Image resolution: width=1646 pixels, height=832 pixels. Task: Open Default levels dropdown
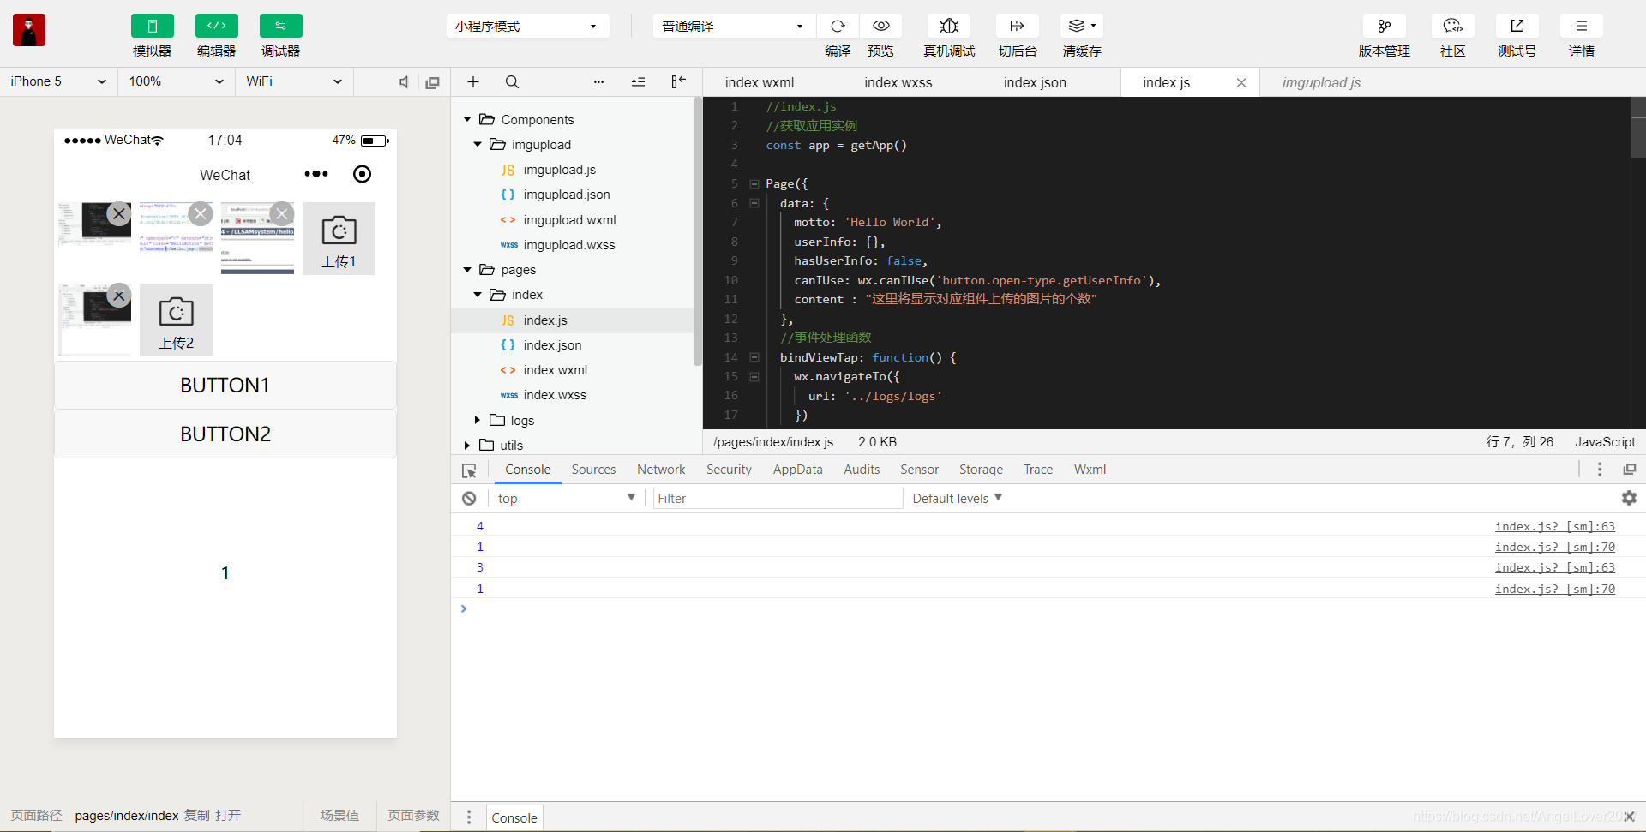click(x=957, y=498)
